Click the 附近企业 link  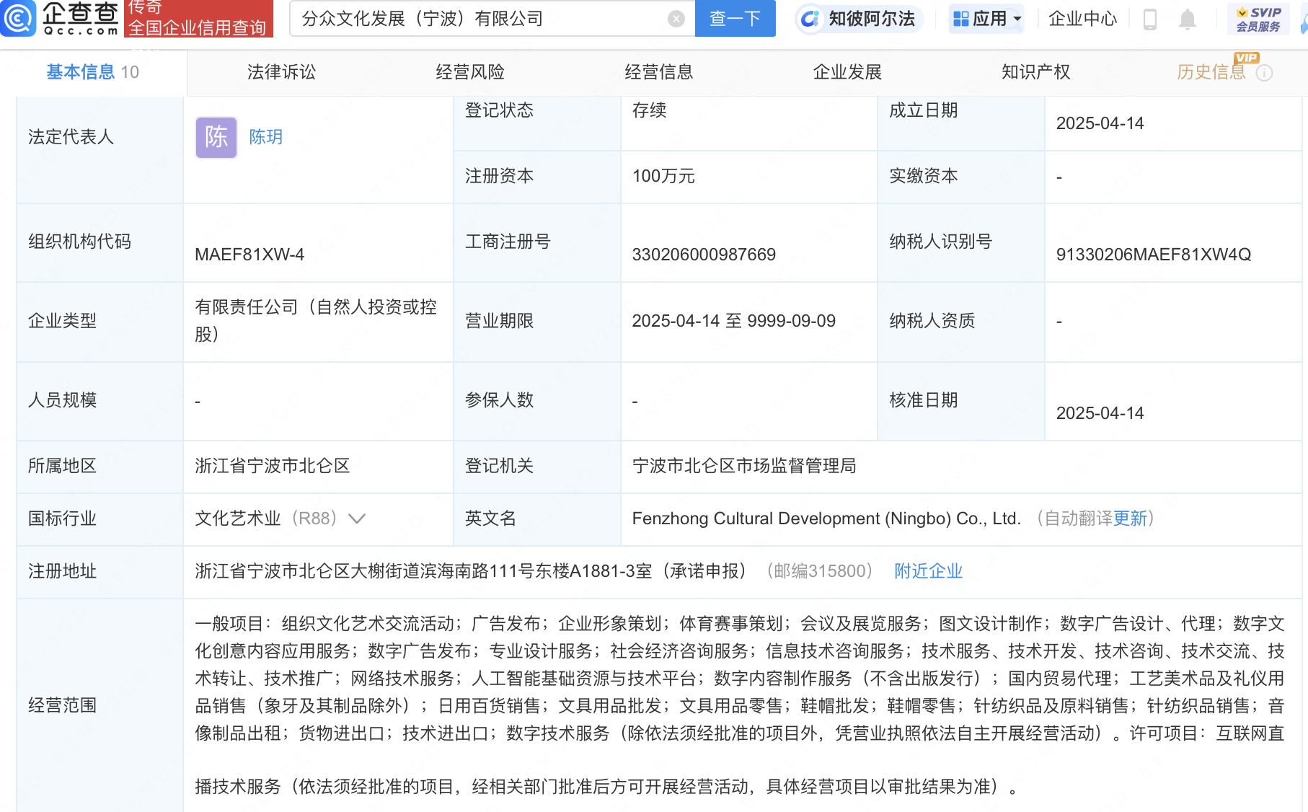coord(928,570)
